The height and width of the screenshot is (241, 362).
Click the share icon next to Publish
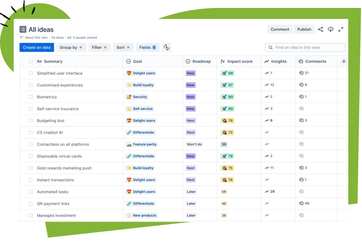[321, 29]
